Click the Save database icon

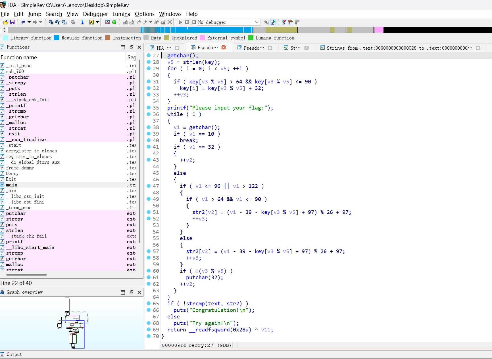click(x=12, y=22)
